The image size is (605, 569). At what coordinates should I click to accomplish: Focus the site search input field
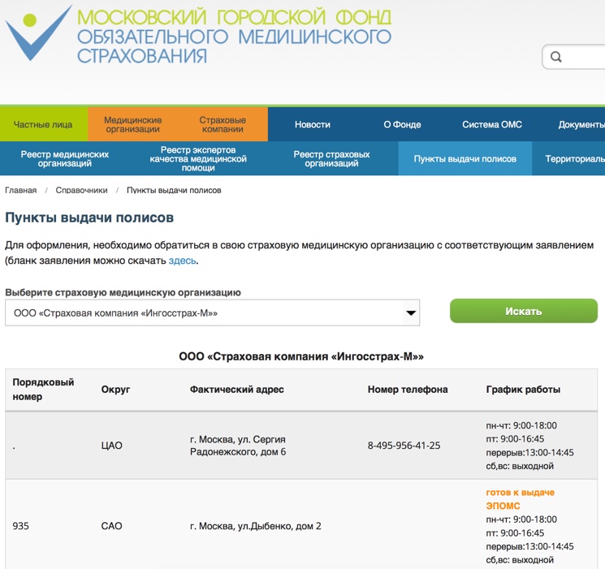(x=574, y=57)
